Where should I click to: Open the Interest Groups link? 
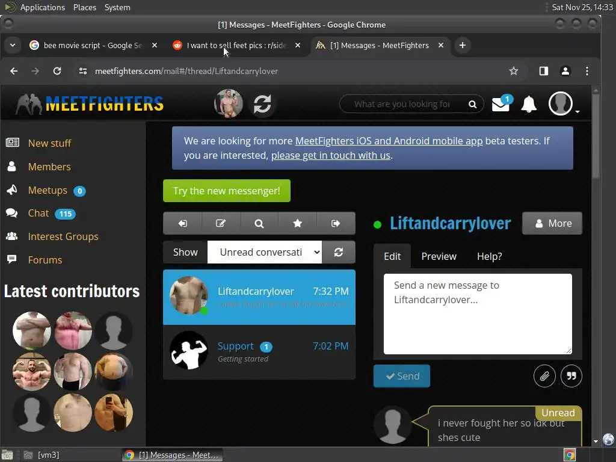click(x=63, y=236)
